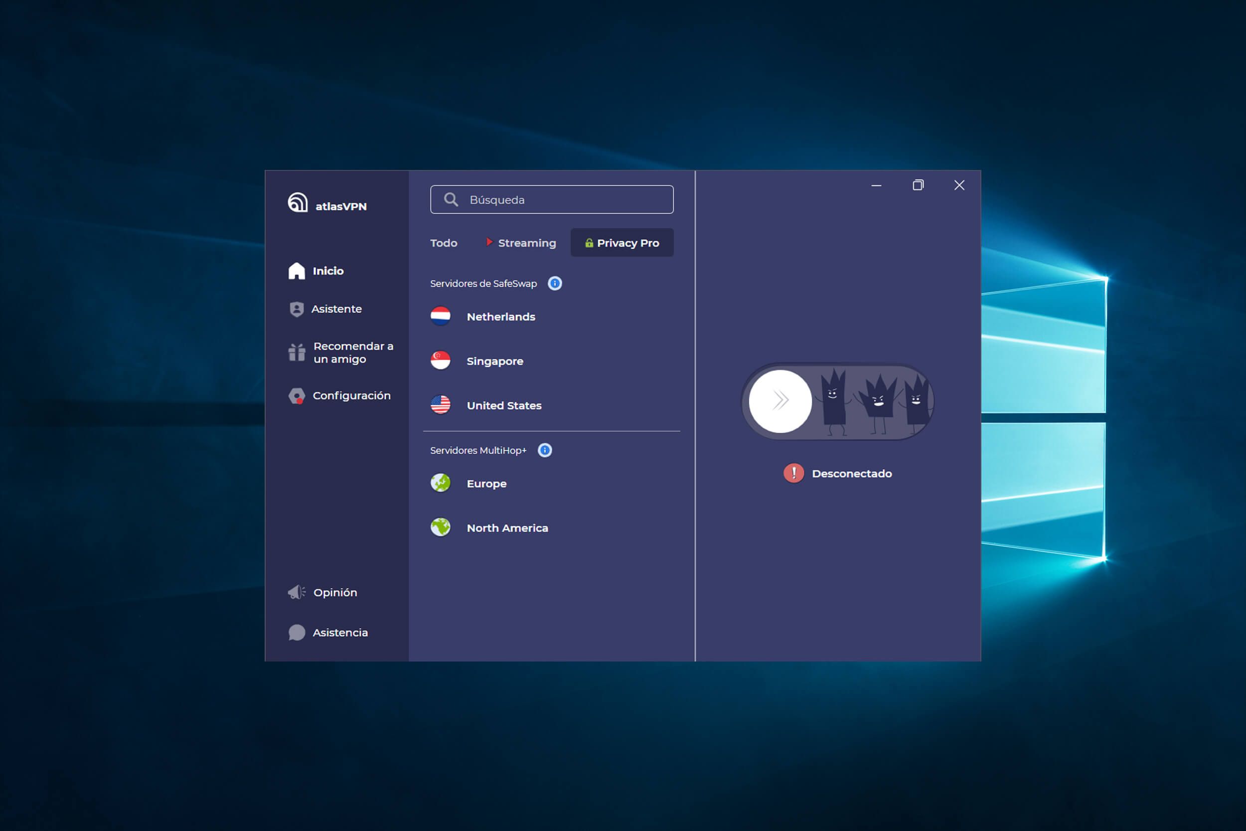
Task: Open the Configuración gear icon
Action: 297,396
